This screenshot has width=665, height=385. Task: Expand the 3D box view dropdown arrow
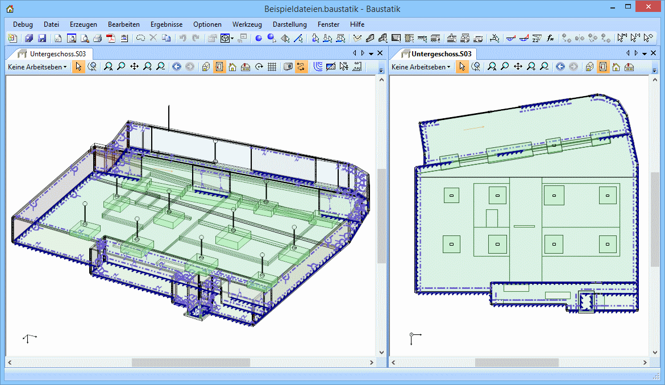232,38
